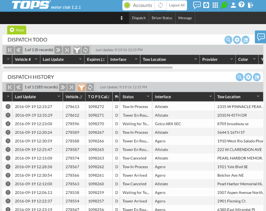The height and width of the screenshot is (211, 266).
Task: Open Interface column menu in Dispatch History
Action: coord(211,96)
